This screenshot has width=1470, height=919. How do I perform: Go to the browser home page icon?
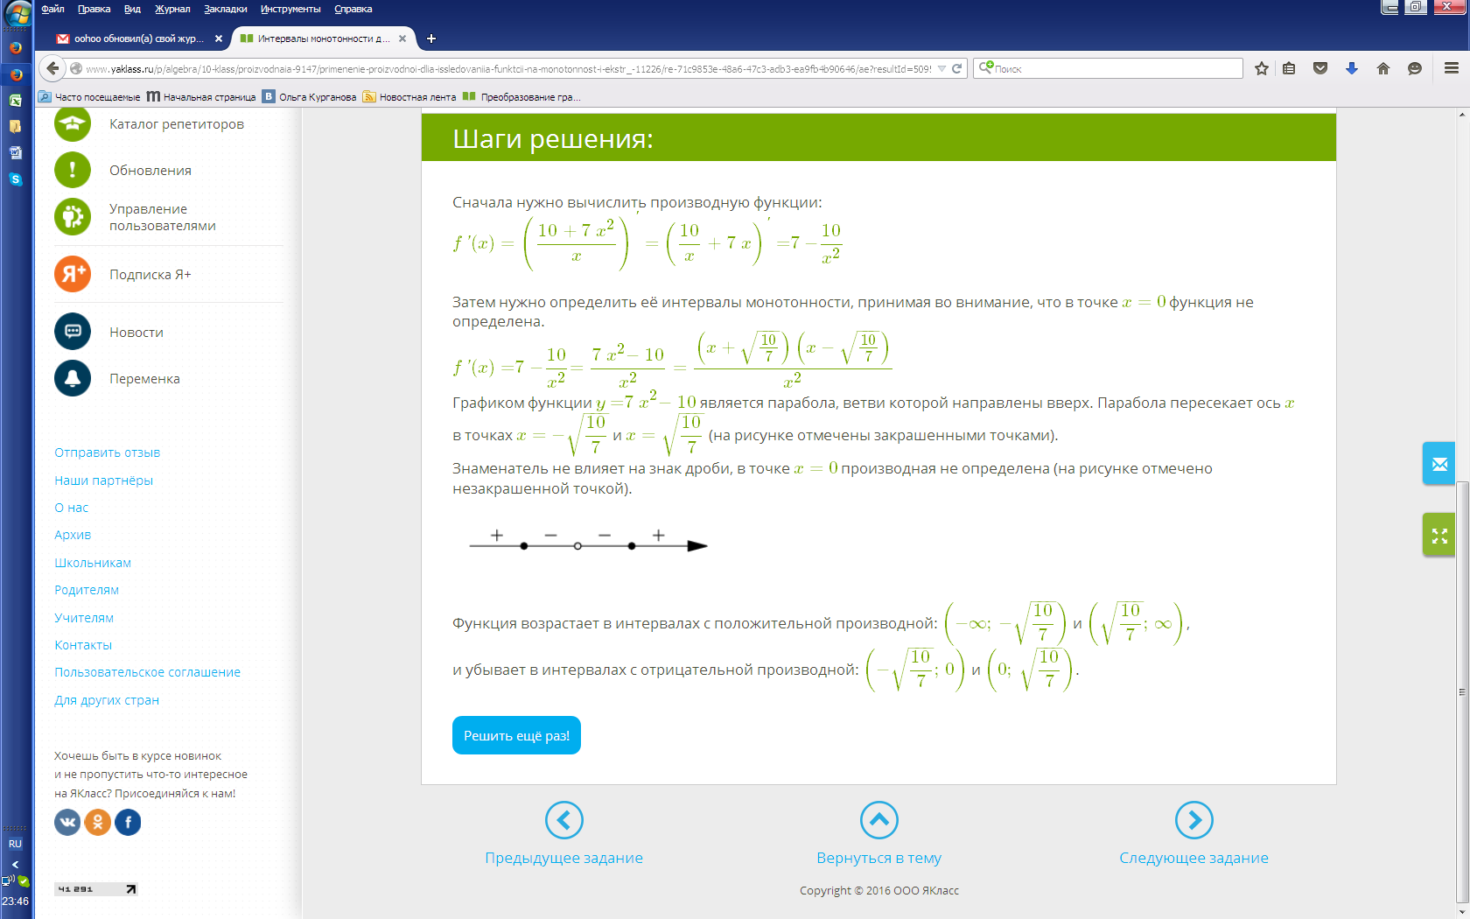coord(1383,68)
